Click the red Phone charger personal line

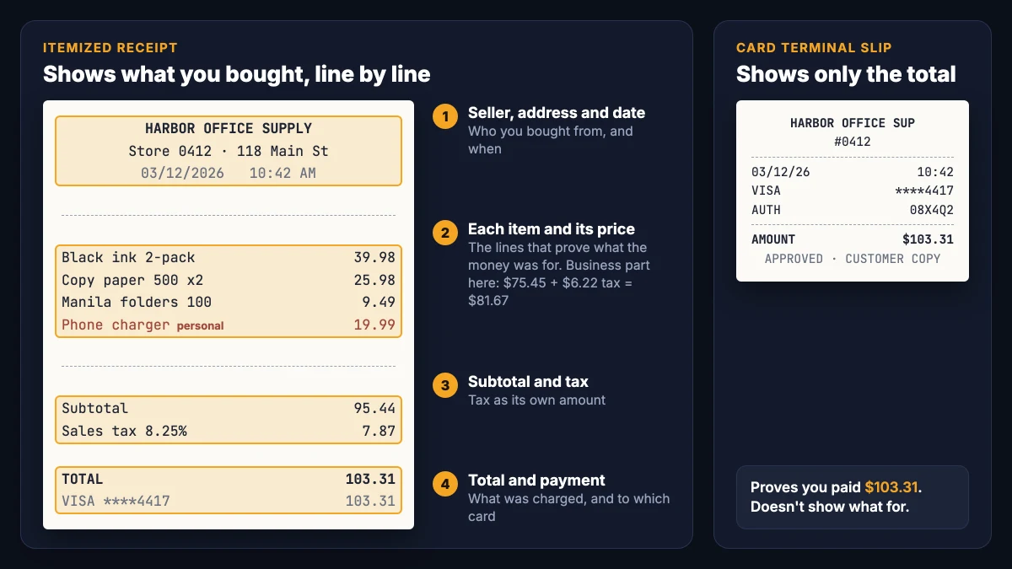(x=229, y=325)
